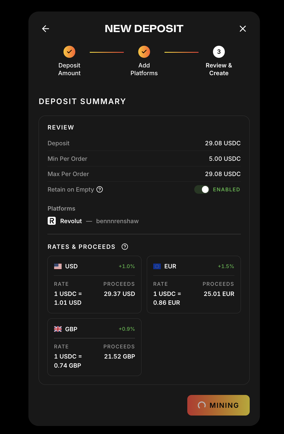Screen dimensions: 284x434
Task: Click the back arrow icon
Action: 46,29
